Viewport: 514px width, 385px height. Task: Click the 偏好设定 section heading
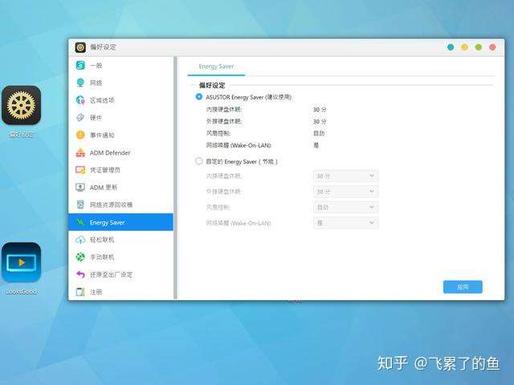212,86
